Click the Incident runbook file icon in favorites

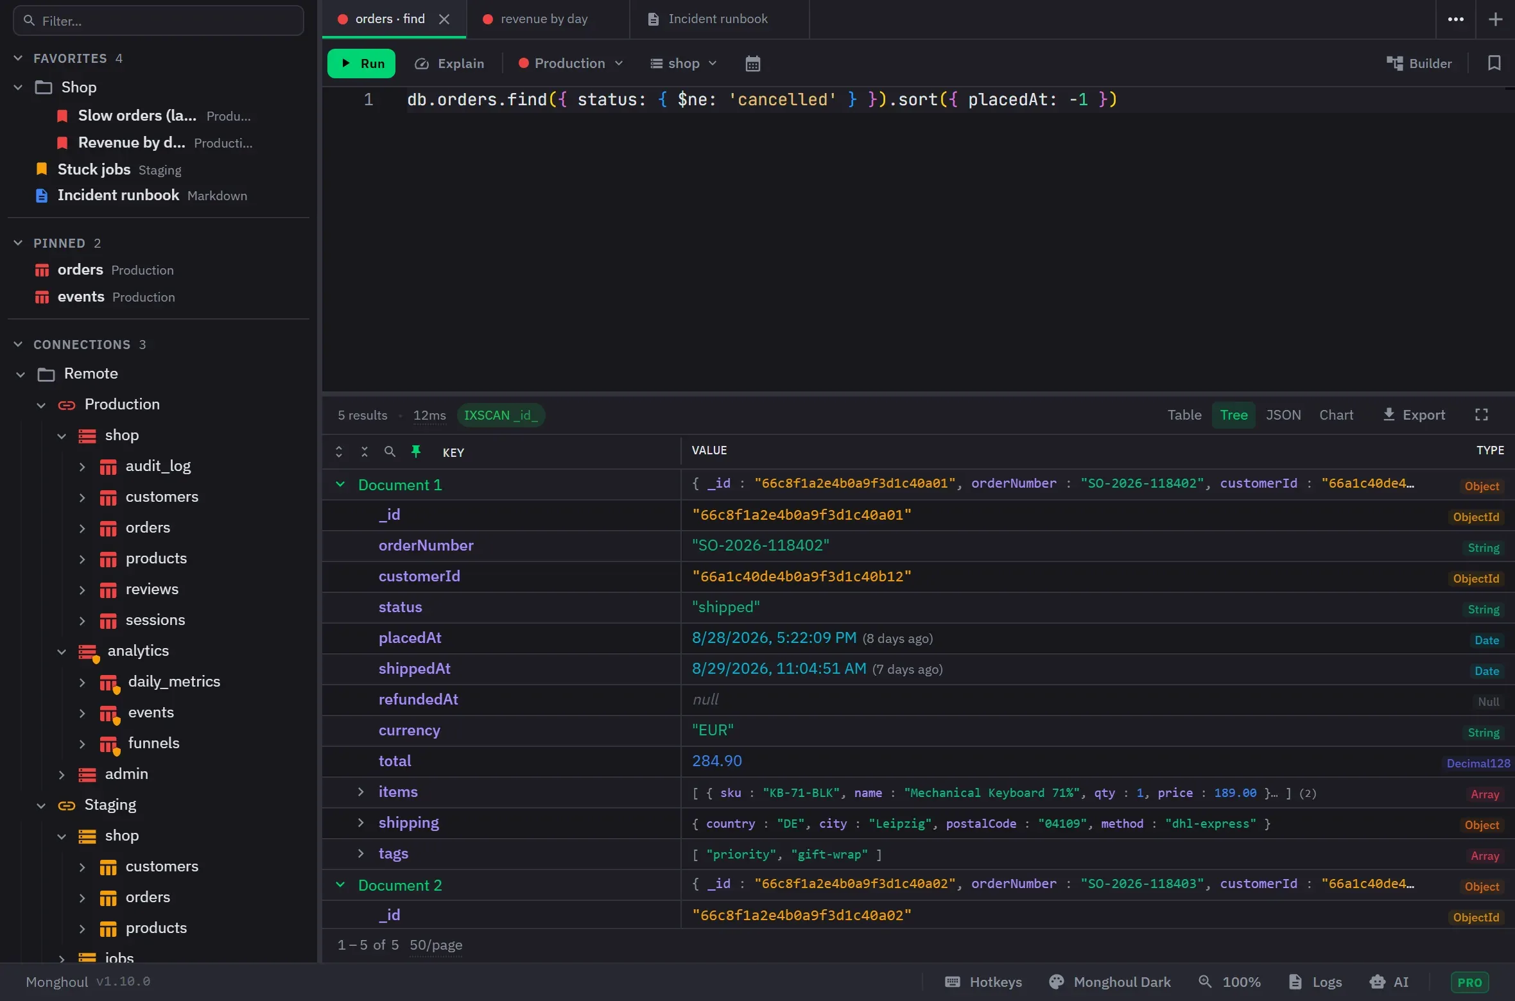coord(42,196)
